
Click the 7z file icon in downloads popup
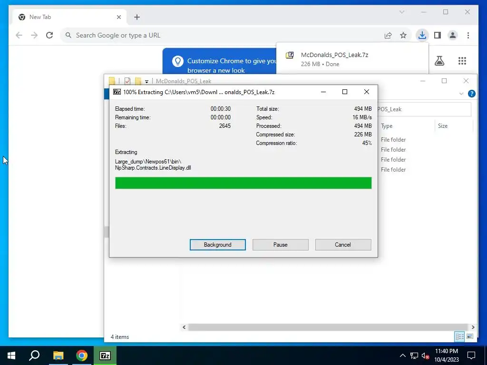(290, 55)
